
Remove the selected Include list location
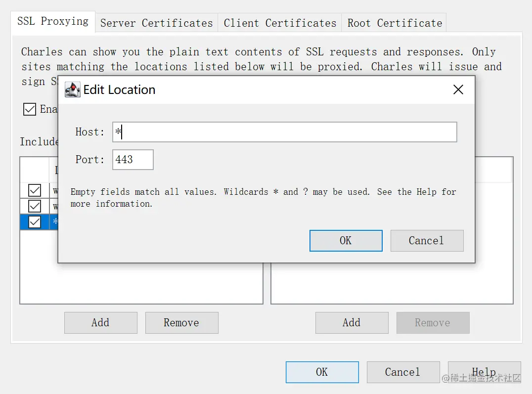coord(182,323)
